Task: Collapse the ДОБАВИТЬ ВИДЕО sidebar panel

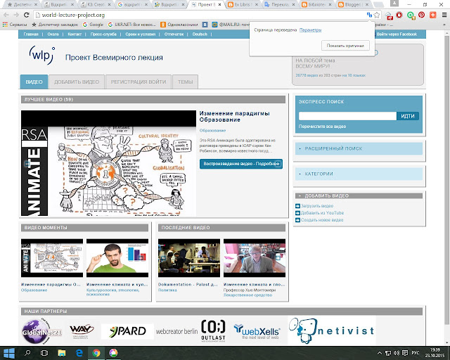Action: coord(359,195)
